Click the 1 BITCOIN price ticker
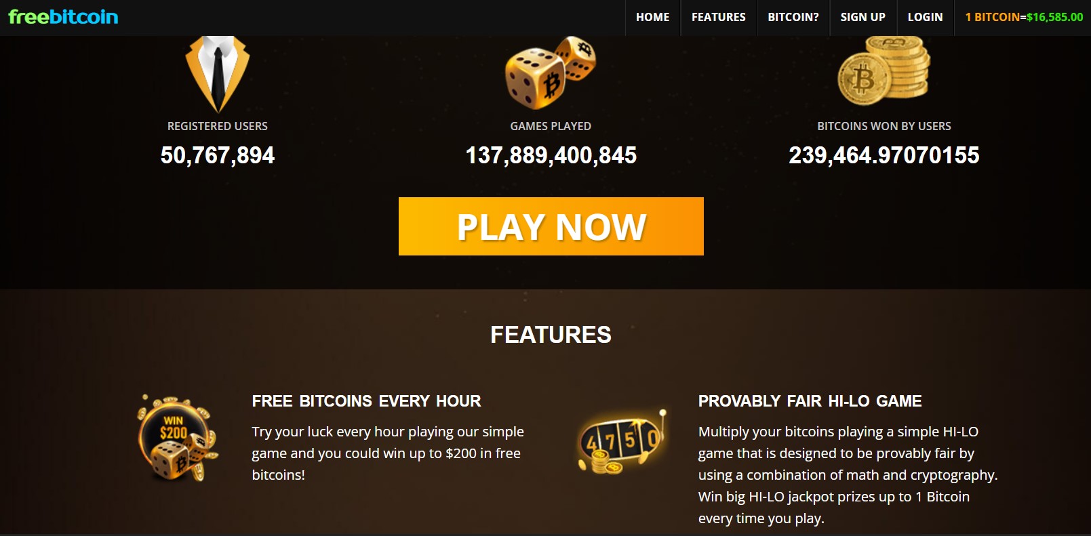 pos(1024,18)
